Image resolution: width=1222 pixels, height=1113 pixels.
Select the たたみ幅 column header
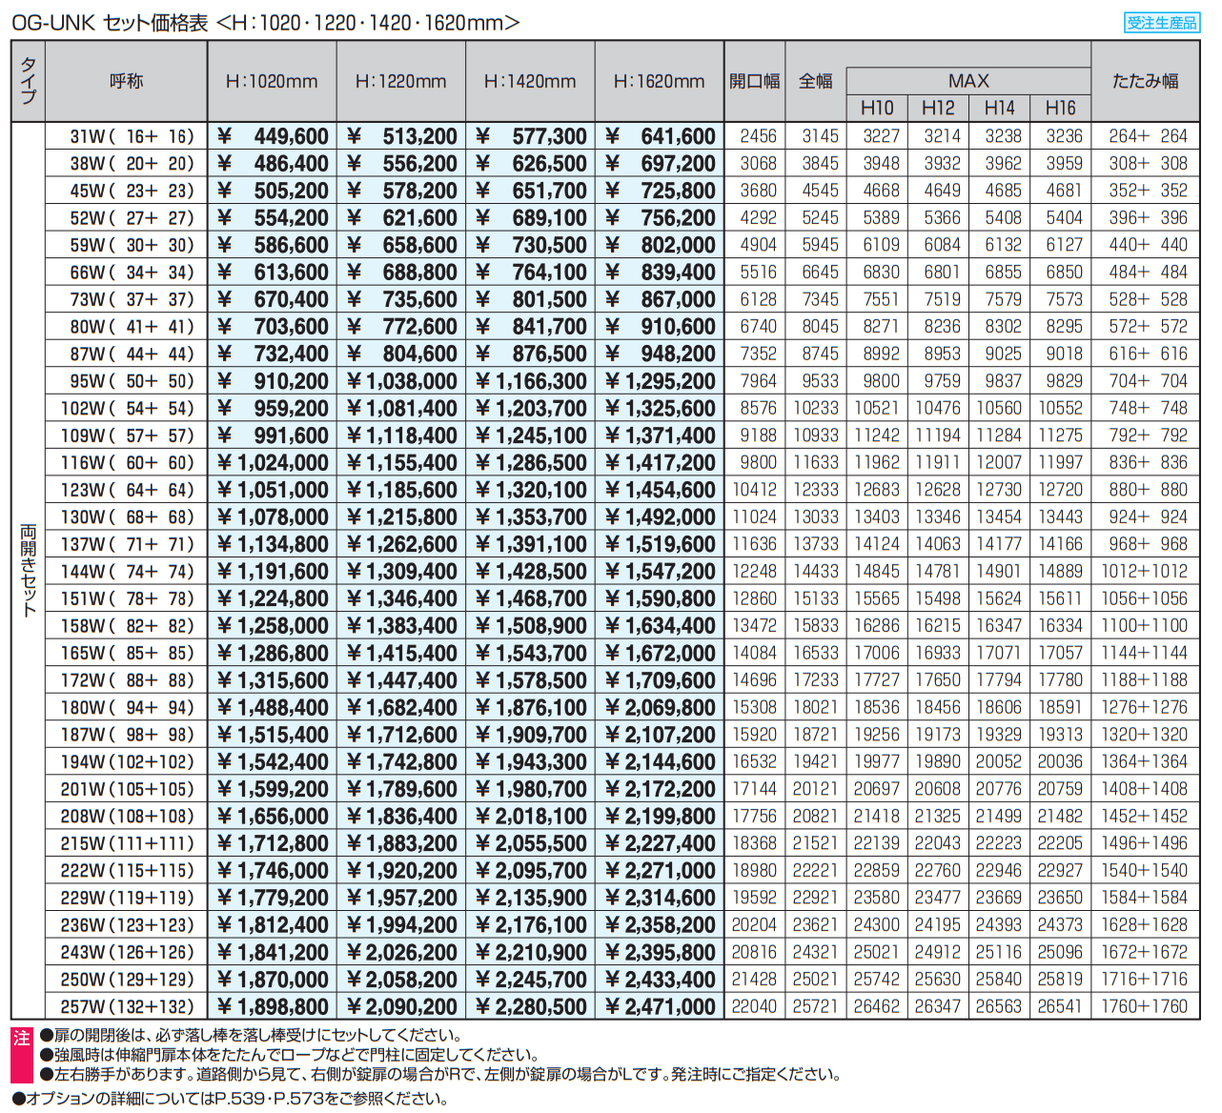pos(1145,82)
